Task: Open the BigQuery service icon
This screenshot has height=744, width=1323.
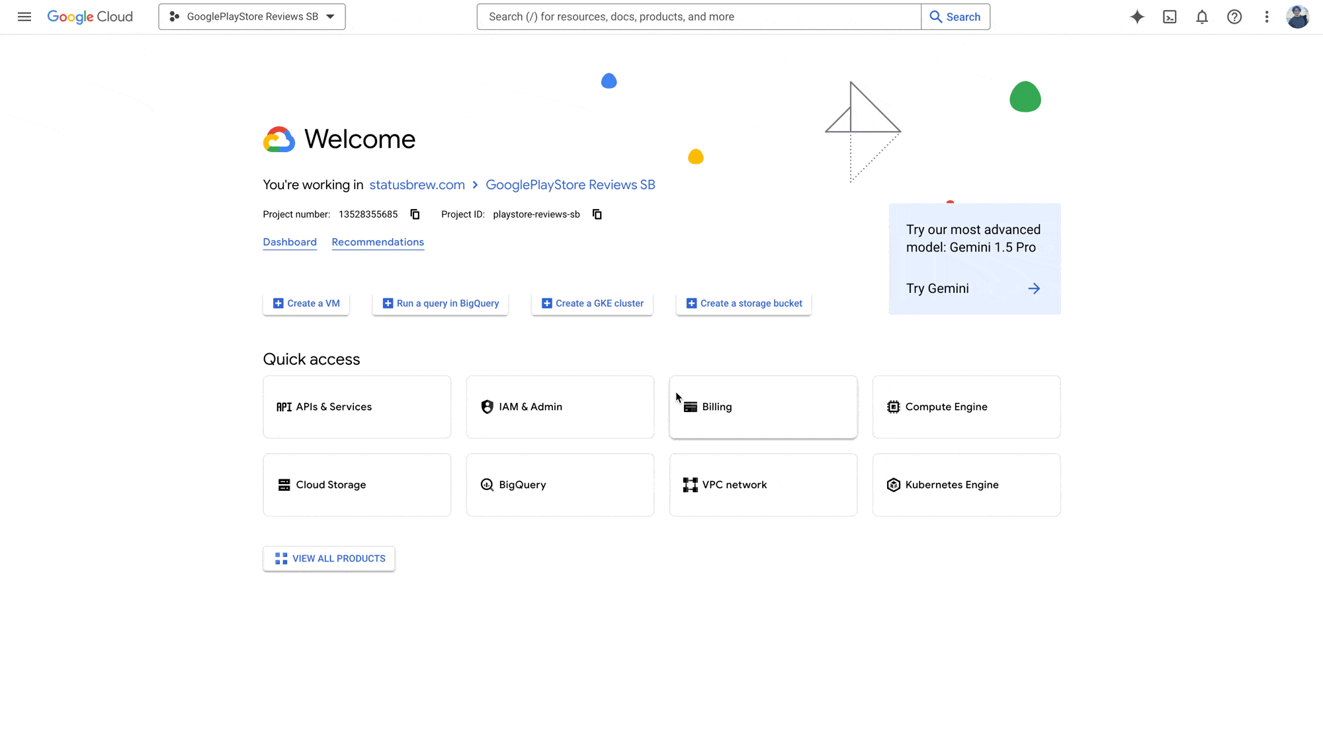Action: click(486, 484)
